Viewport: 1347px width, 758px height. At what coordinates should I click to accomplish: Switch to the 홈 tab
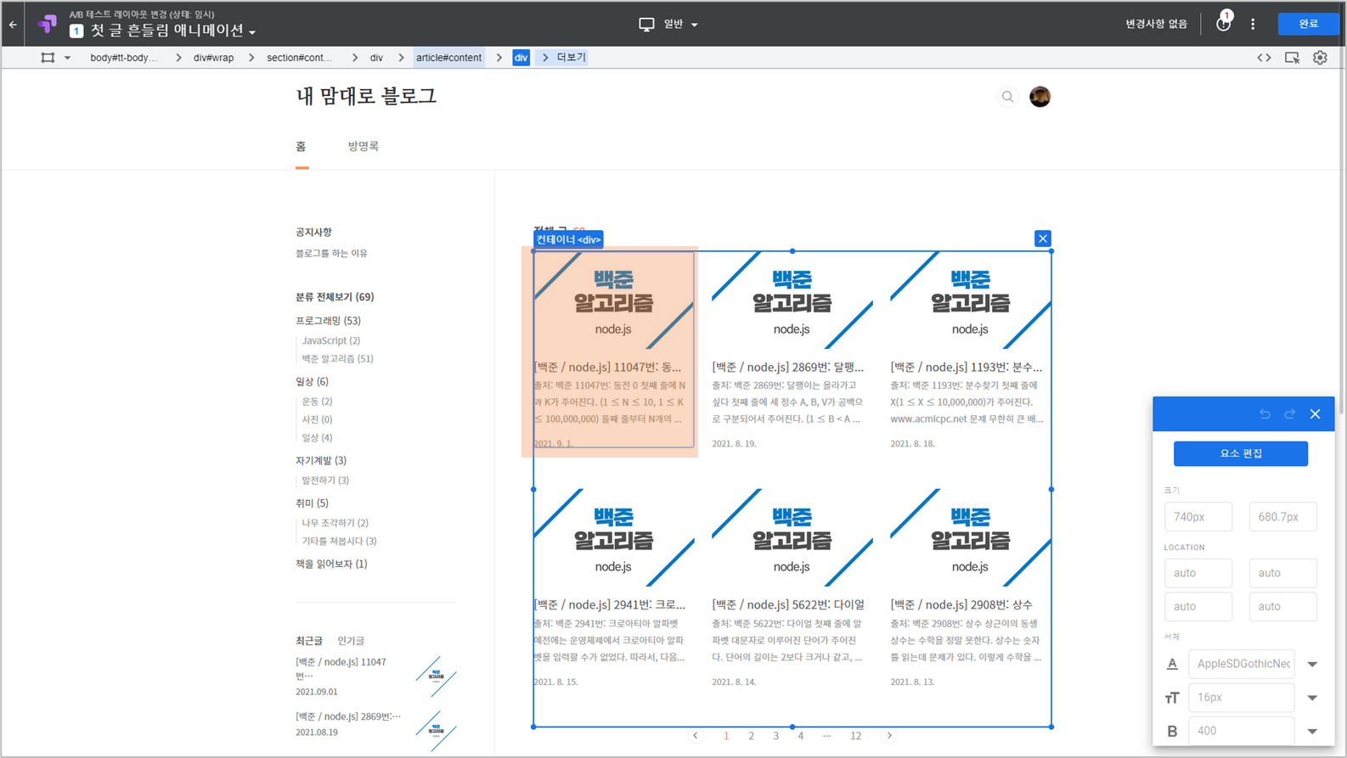click(x=301, y=147)
